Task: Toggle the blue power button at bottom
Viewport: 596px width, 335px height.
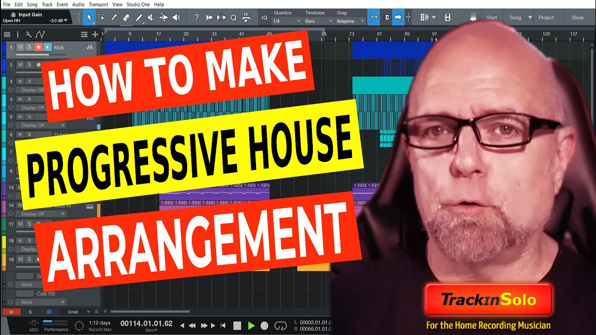Action: (x=49, y=312)
